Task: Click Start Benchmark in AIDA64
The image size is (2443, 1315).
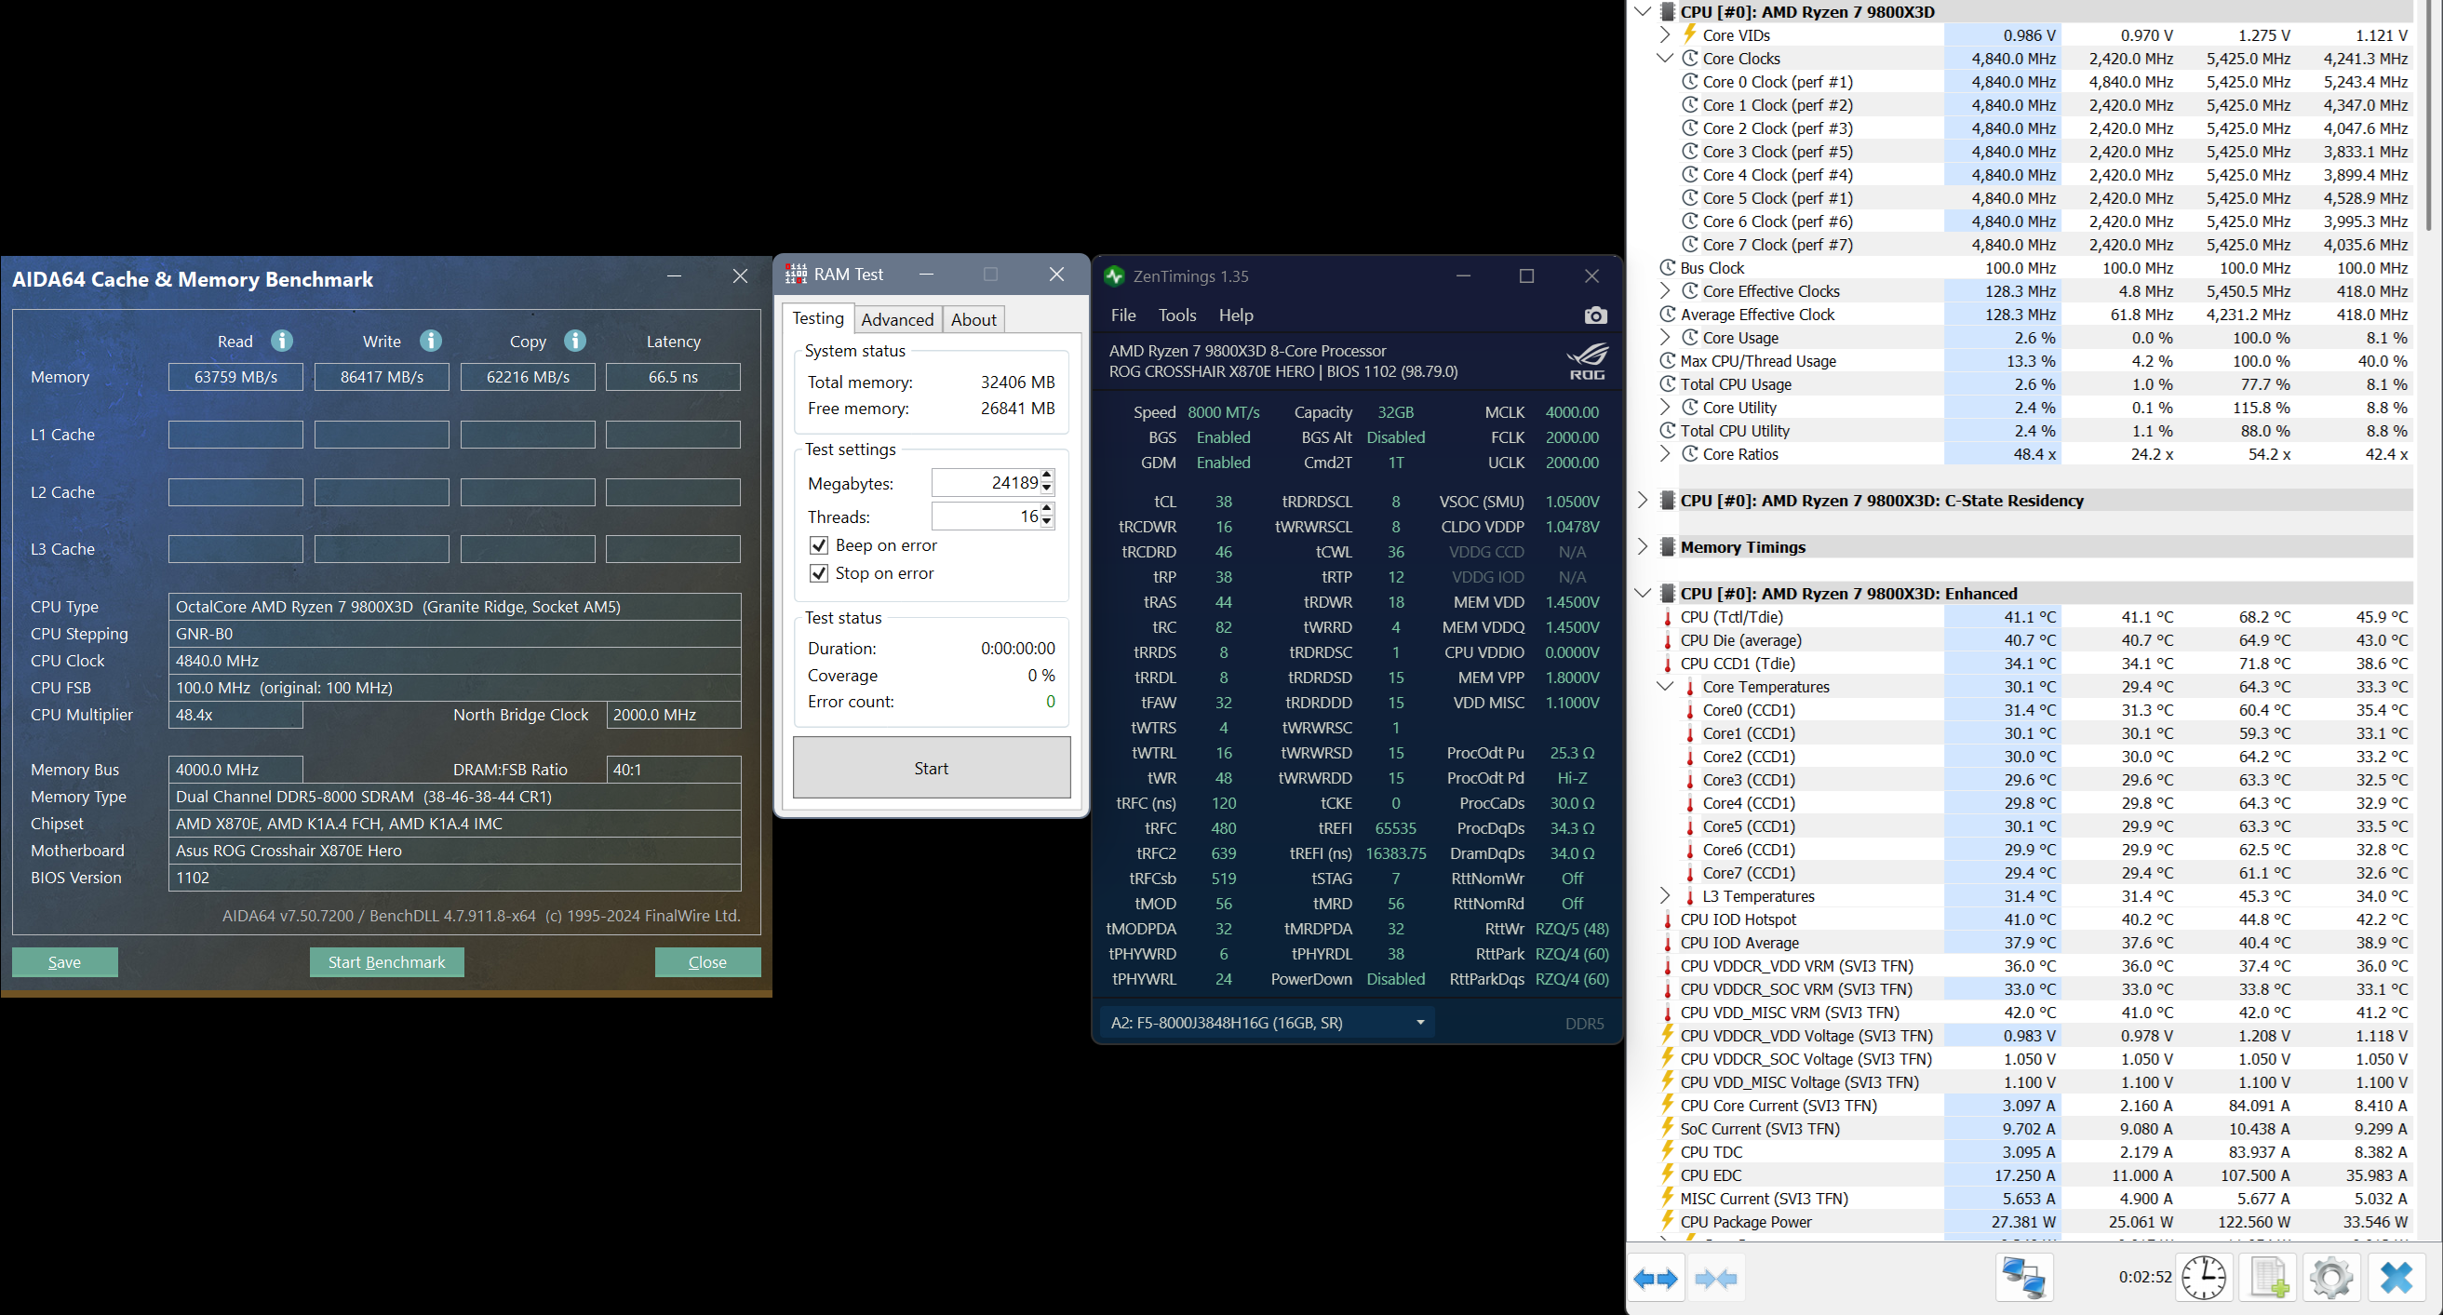Action: click(x=386, y=962)
